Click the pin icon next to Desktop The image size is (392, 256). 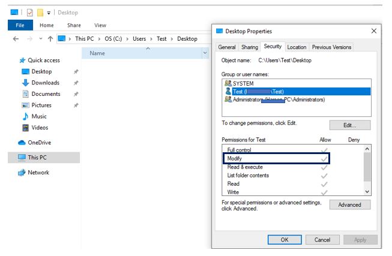(x=76, y=72)
